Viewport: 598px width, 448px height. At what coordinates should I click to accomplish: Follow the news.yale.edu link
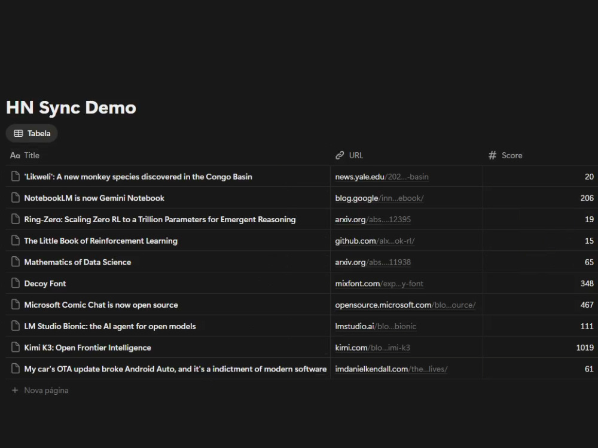tap(382, 177)
